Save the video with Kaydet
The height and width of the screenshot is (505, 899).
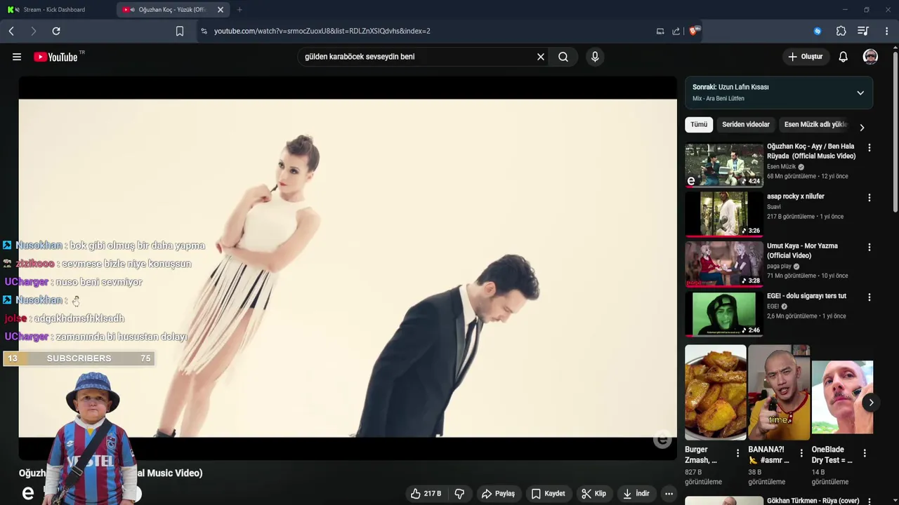548,494
